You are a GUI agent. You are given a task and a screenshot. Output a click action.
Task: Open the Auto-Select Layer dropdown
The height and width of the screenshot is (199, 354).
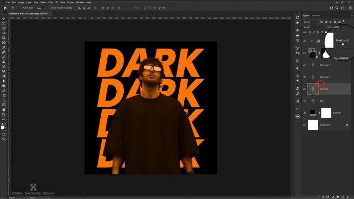[x=40, y=8]
